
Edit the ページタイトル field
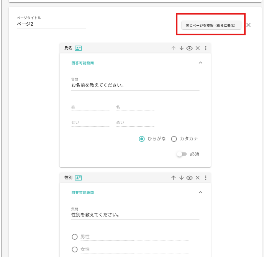click(x=51, y=24)
